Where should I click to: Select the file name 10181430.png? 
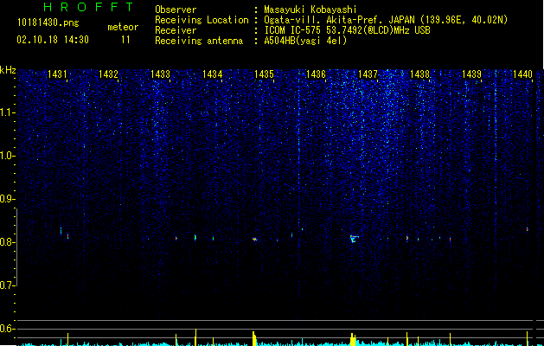coord(48,23)
